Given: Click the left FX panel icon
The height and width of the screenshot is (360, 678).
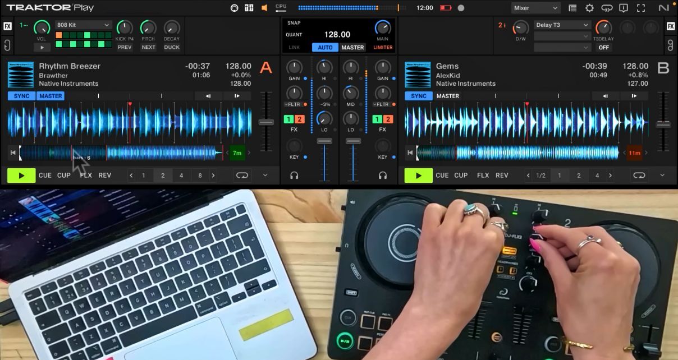Looking at the screenshot, I should pyautogui.click(x=7, y=26).
